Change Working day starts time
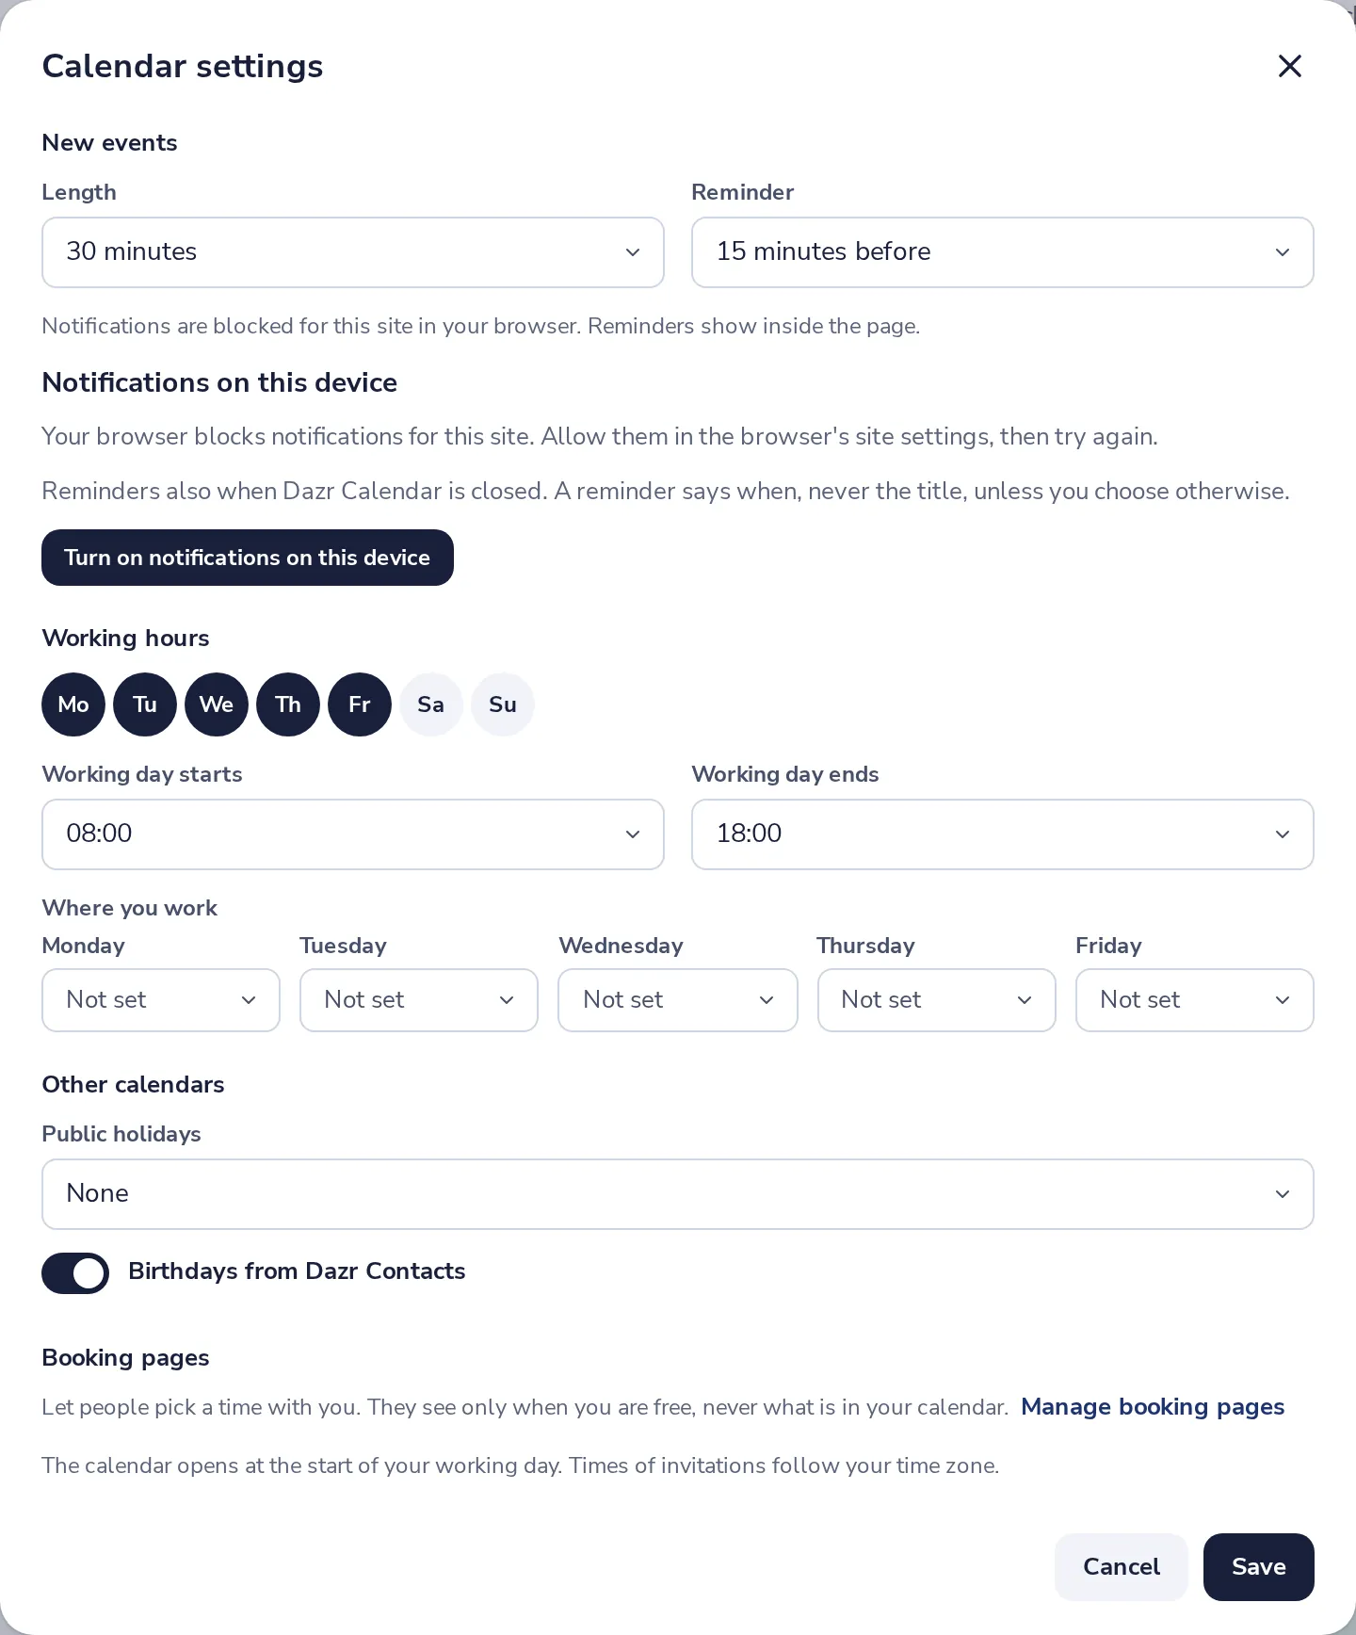The width and height of the screenshot is (1356, 1635). (x=353, y=834)
